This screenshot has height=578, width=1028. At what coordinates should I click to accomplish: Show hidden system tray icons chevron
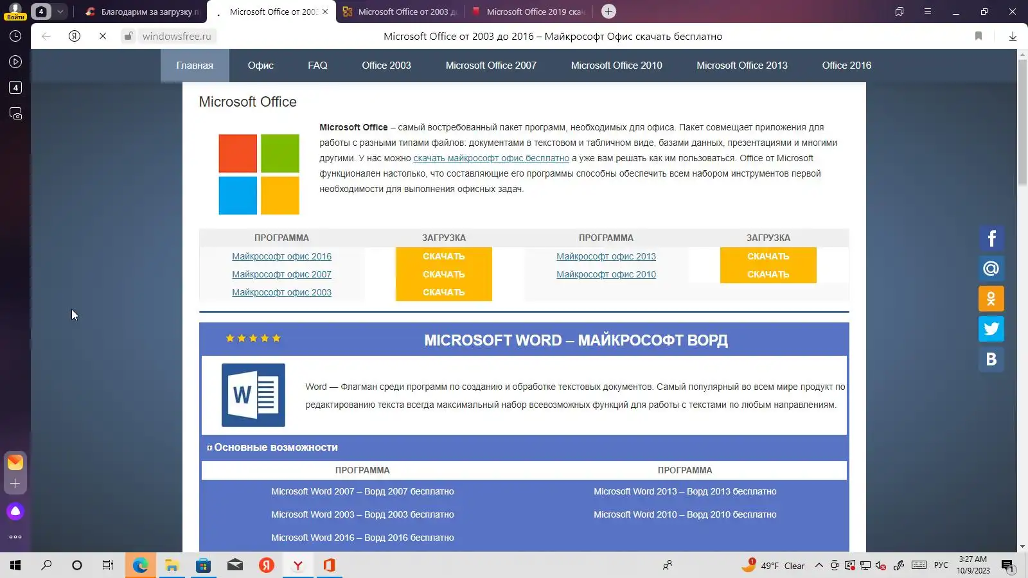point(819,565)
